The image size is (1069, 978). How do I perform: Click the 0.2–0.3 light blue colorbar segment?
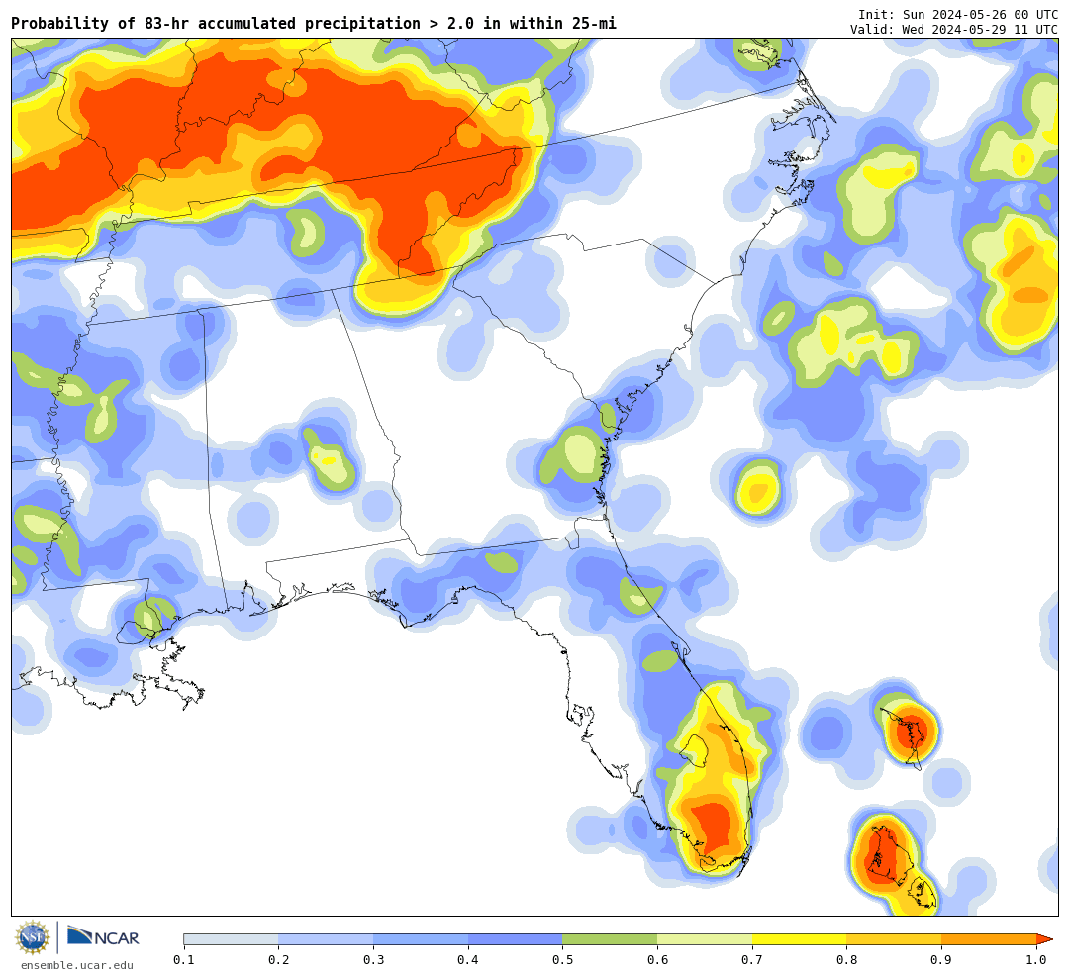326,939
